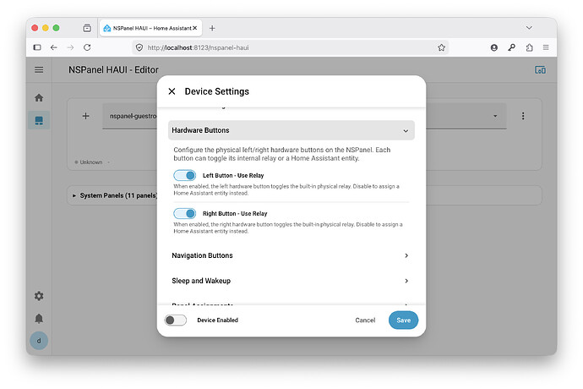This screenshot has height=389, width=583.
Task: Collapse the Hardware Buttons section
Action: point(291,130)
